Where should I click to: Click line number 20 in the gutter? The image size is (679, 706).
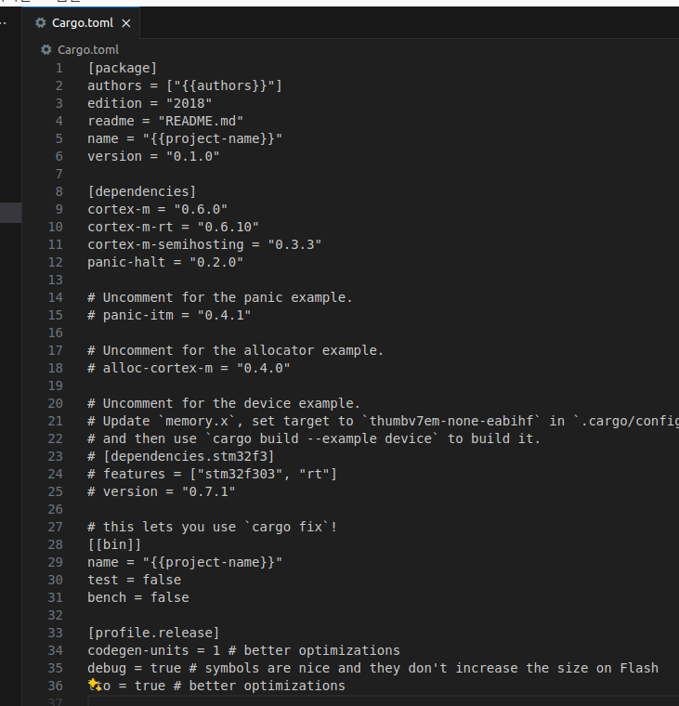click(x=56, y=403)
